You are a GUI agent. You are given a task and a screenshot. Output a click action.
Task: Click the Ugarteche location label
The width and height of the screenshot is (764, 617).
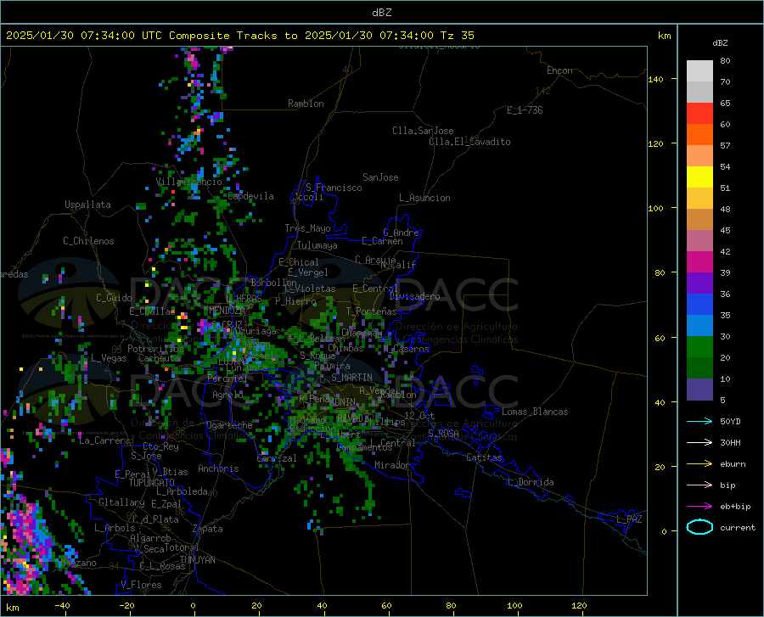[229, 425]
